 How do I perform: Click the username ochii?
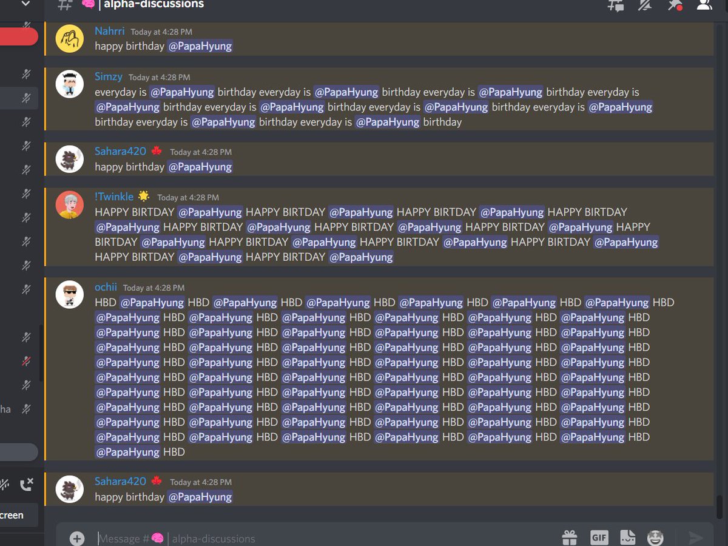pyautogui.click(x=106, y=287)
